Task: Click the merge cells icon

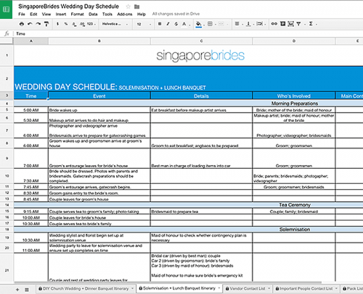Action: pyautogui.click(x=221, y=24)
